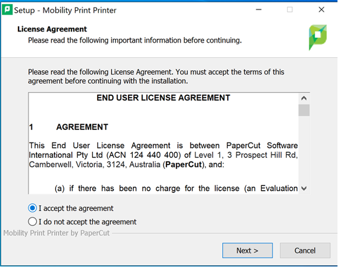The image size is (338, 267).
Task: Click the PaperCut icon in the title bar
Action: tap(7, 10)
